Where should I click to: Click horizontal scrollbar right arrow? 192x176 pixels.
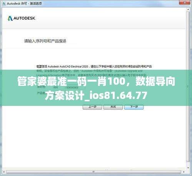pos(184,172)
